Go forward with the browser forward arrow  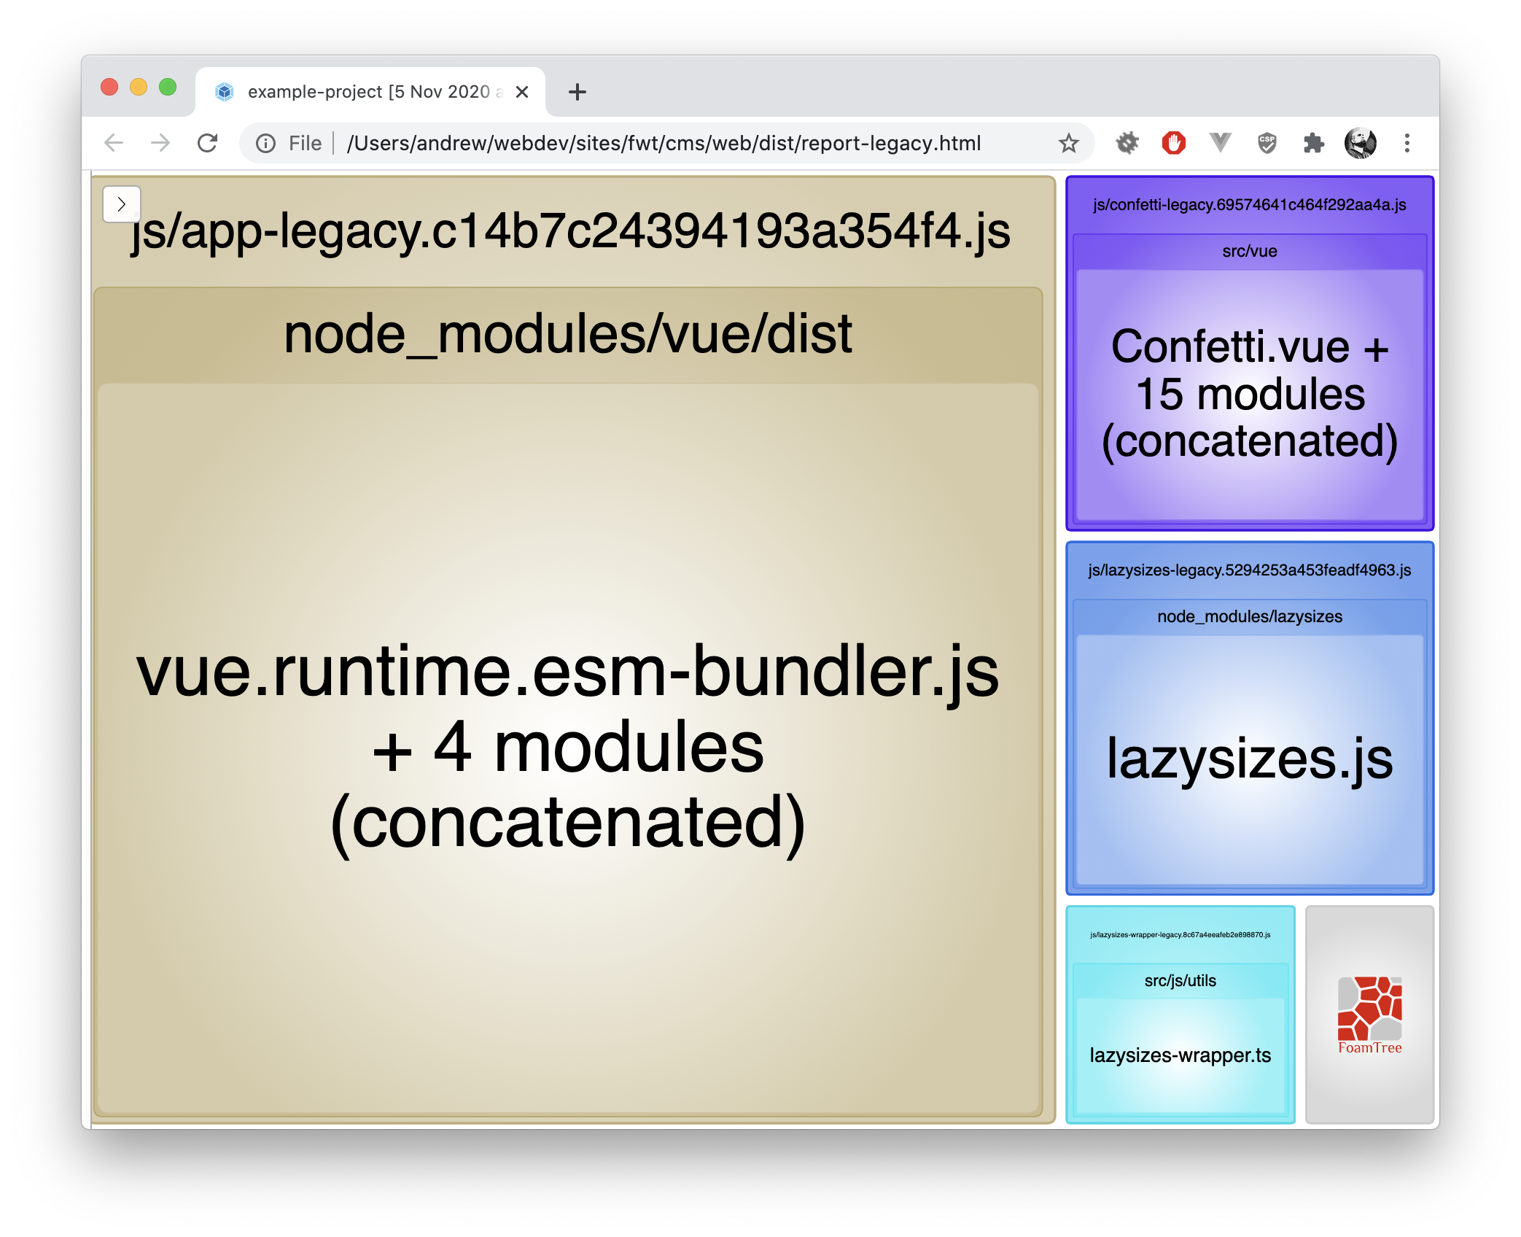pos(160,143)
